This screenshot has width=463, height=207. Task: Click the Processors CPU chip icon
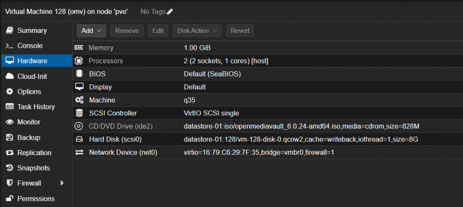click(x=79, y=60)
